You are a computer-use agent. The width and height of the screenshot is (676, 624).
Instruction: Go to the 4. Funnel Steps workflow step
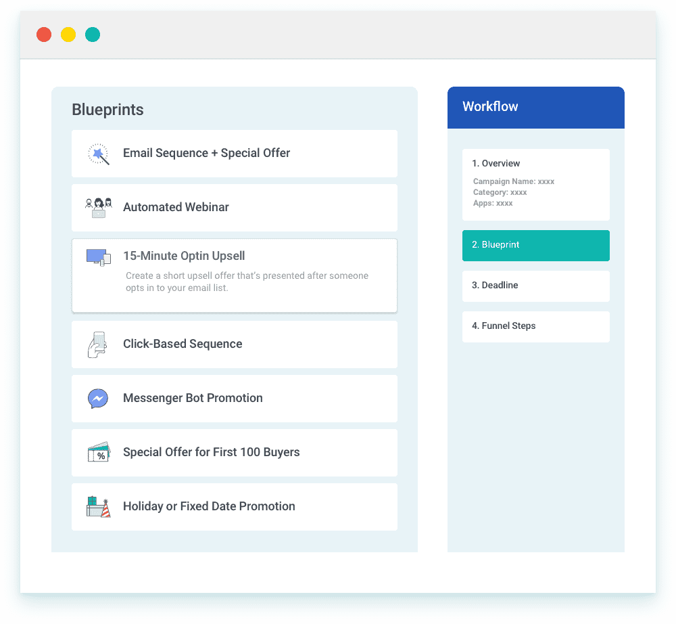click(536, 327)
